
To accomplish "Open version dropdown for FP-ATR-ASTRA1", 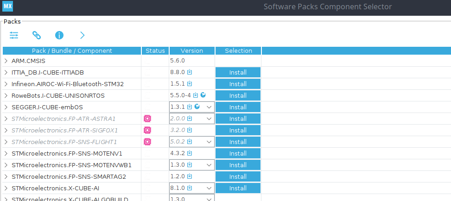I will click(209, 119).
